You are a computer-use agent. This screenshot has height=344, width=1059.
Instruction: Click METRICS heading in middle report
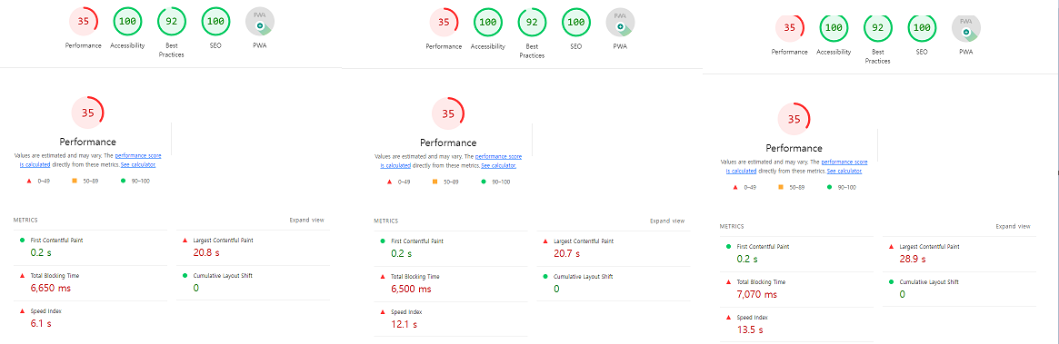[386, 221]
